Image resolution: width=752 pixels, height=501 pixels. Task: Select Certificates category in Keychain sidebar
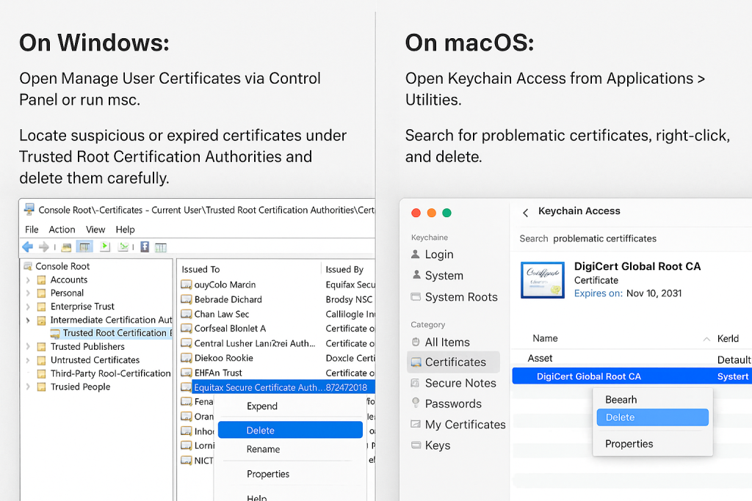453,362
